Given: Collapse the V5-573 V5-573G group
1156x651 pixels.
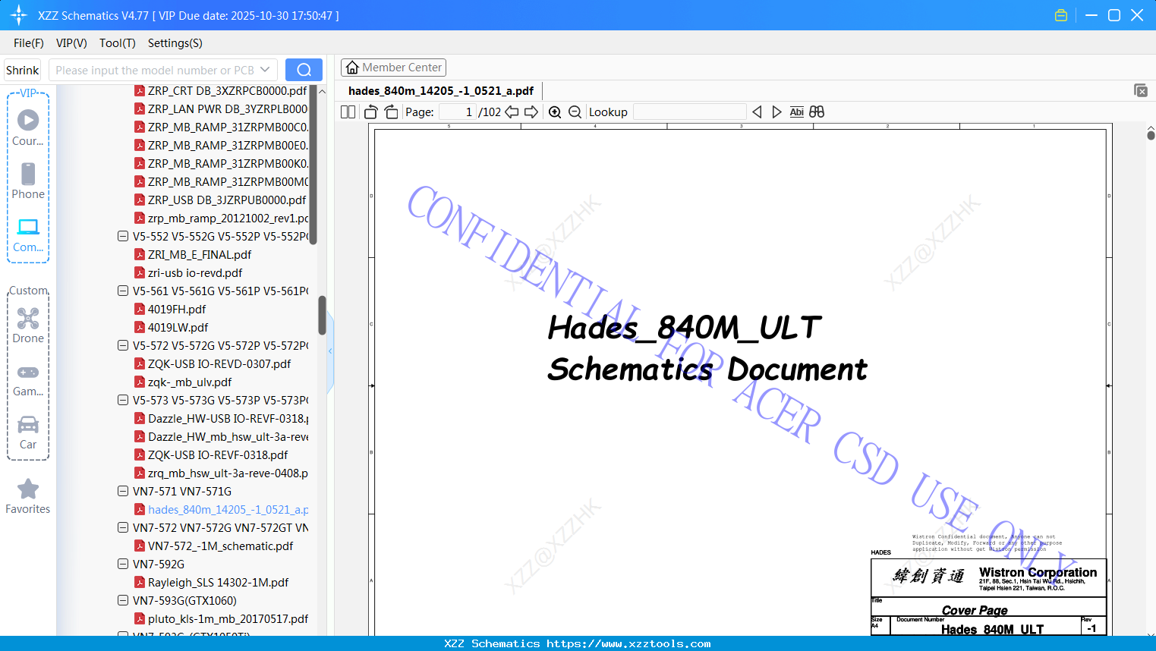Looking at the screenshot, I should (x=123, y=400).
